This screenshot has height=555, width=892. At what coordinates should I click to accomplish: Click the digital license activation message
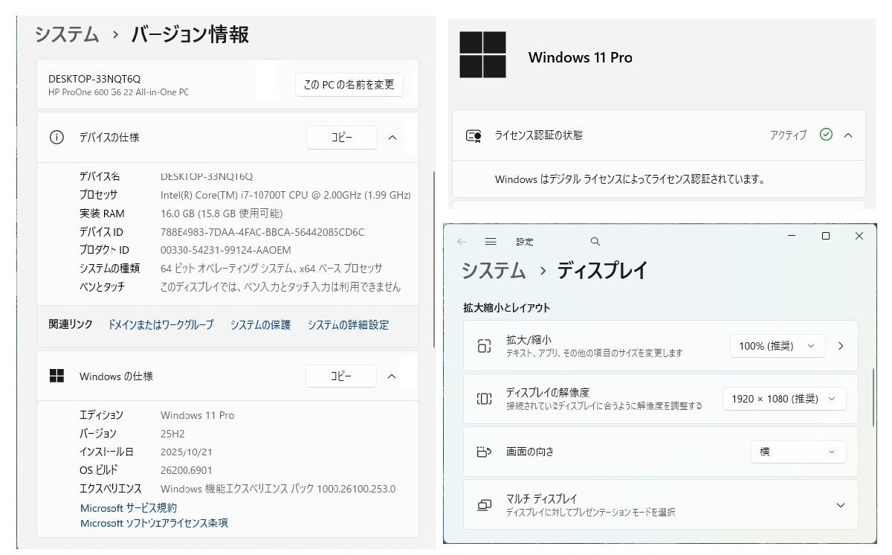[630, 179]
